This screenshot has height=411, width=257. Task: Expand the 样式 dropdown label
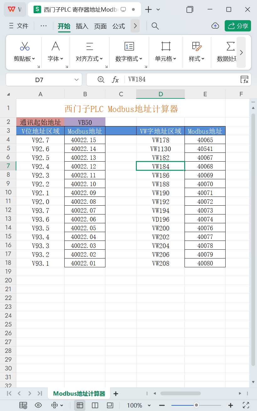[197, 59]
